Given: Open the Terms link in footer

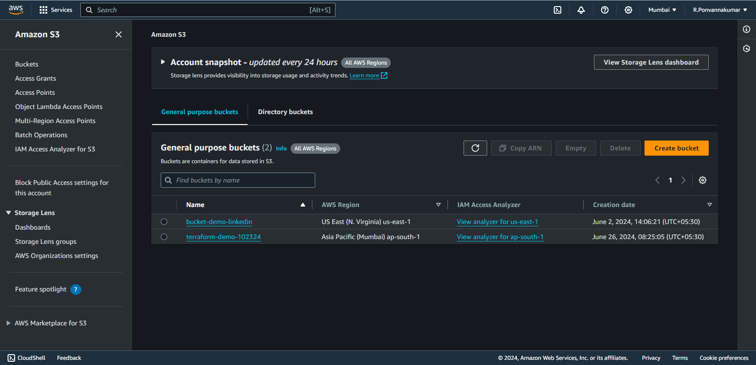Looking at the screenshot, I should (680, 358).
